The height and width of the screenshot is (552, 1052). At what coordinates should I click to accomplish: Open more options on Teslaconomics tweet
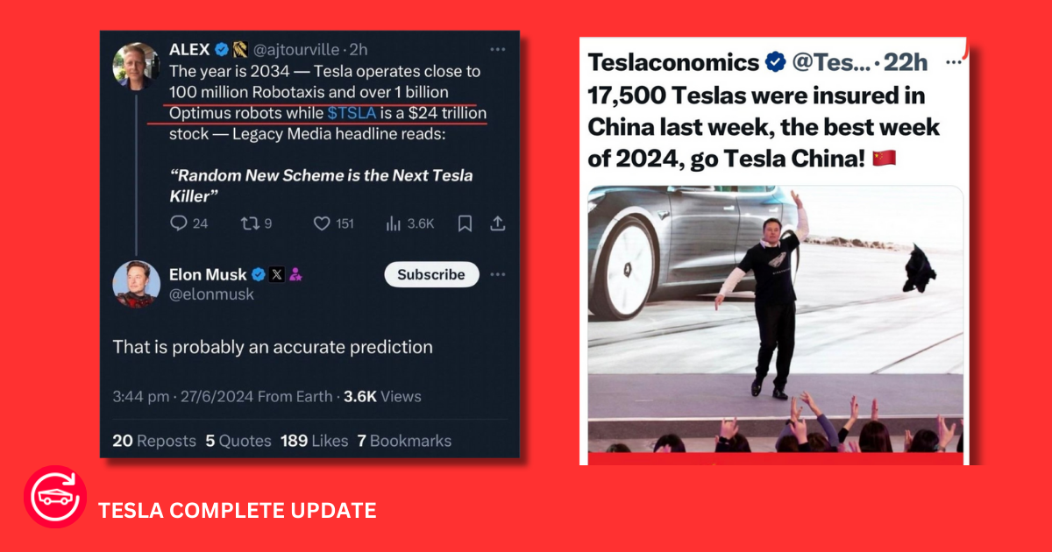click(953, 63)
